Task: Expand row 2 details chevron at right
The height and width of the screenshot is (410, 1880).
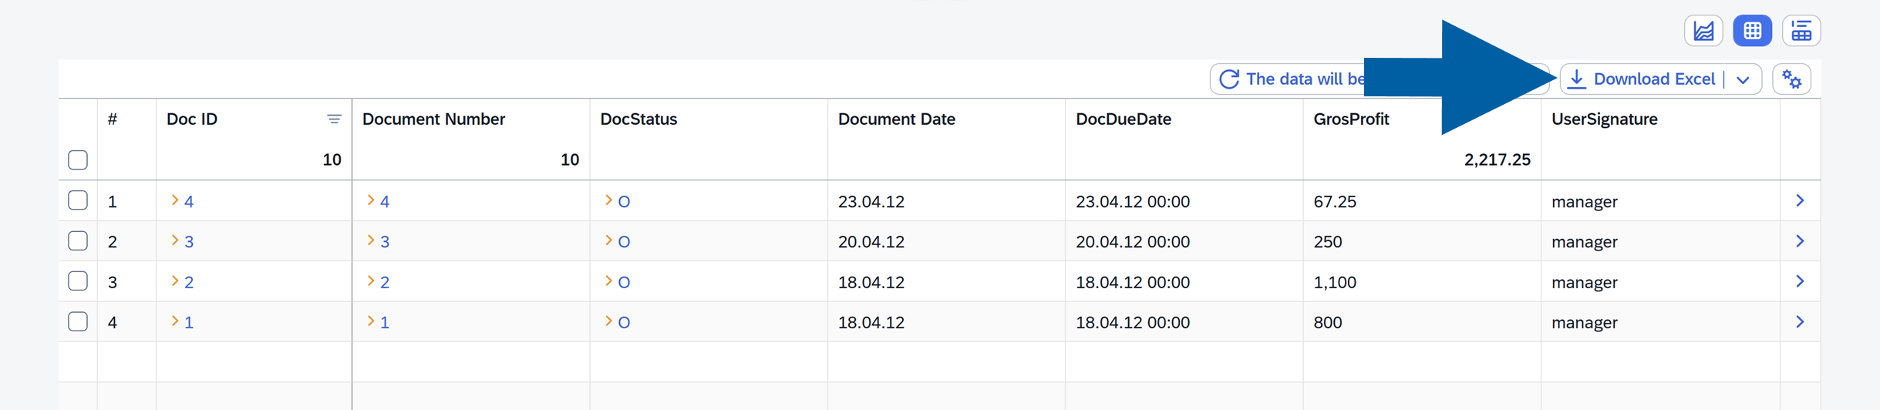Action: (1800, 241)
